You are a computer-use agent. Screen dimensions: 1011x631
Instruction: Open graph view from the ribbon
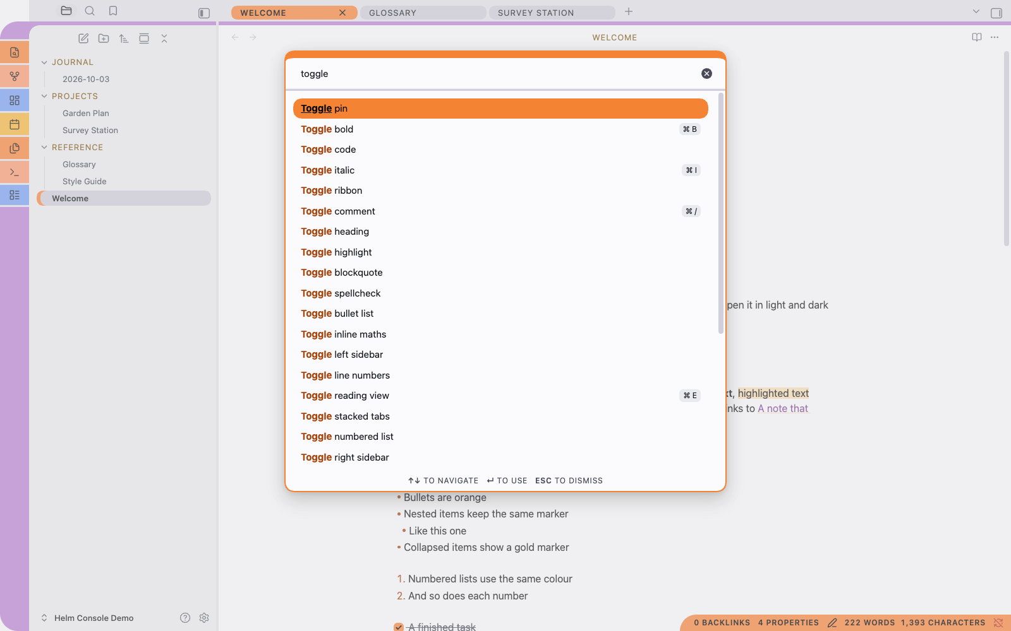tap(15, 76)
